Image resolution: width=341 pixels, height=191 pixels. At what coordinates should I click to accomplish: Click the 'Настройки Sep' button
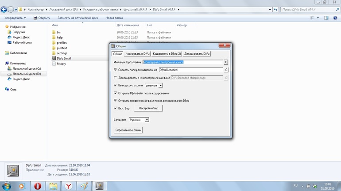pyautogui.click(x=148, y=108)
